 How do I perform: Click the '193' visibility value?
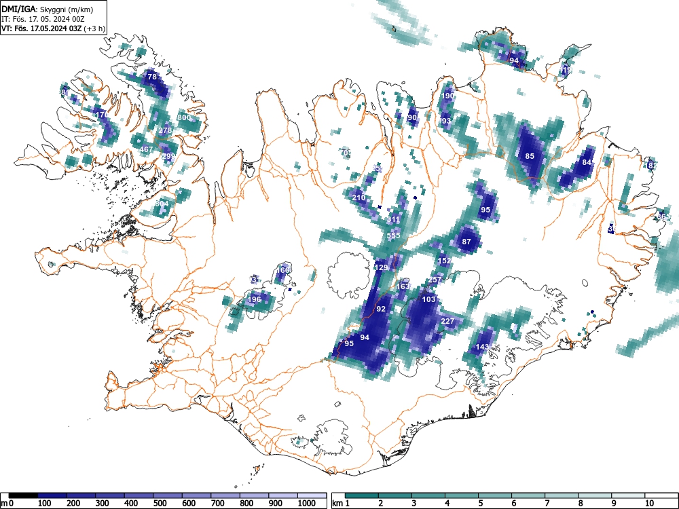445,121
